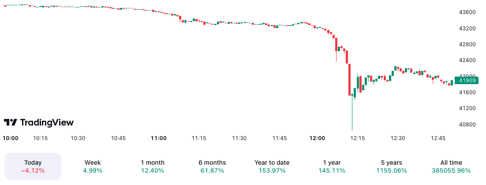Choose the 1 month range
The width and height of the screenshot is (486, 185).
(x=152, y=166)
